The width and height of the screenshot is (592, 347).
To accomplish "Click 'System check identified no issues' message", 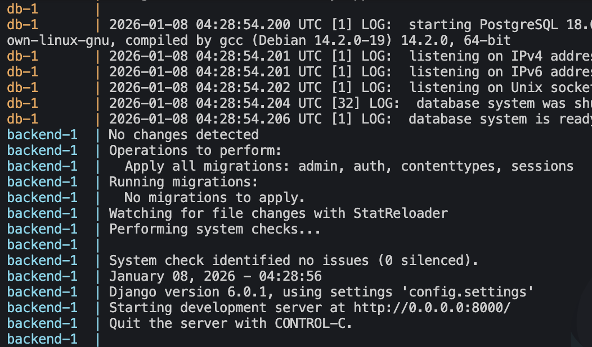I will click(239, 261).
